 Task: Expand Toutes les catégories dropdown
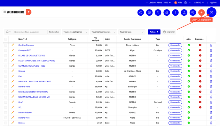point(75,32)
